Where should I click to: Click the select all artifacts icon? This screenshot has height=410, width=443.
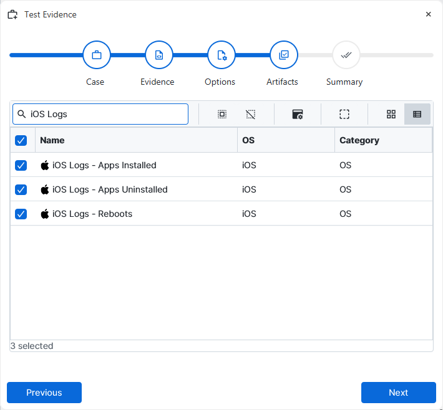click(221, 114)
